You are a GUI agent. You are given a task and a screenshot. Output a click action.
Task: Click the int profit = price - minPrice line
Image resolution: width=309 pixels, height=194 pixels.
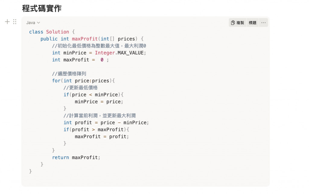106,122
